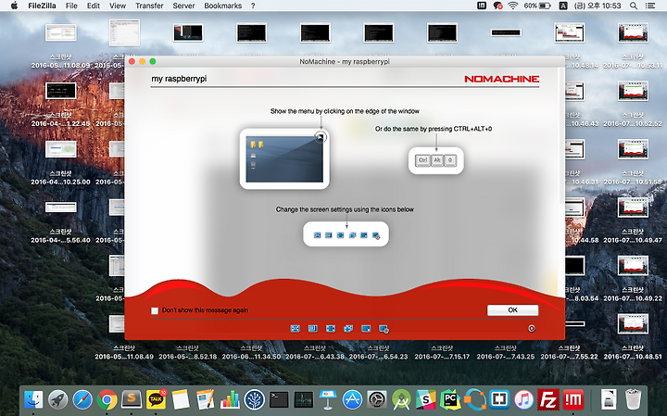Open Terminal from the Dock
The width and height of the screenshot is (667, 416).
(x=279, y=400)
